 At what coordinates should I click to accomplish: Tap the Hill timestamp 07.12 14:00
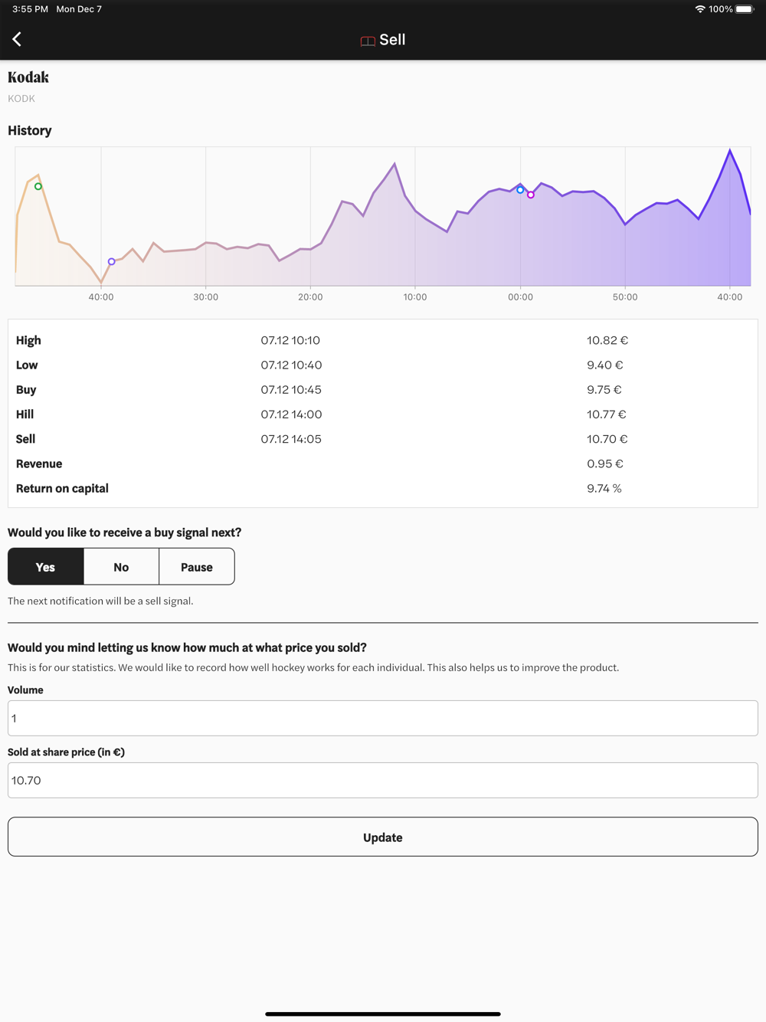291,414
